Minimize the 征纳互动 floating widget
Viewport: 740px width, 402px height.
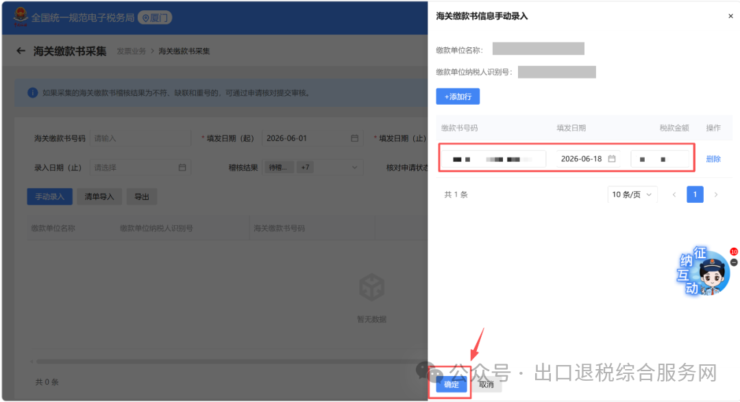click(734, 262)
